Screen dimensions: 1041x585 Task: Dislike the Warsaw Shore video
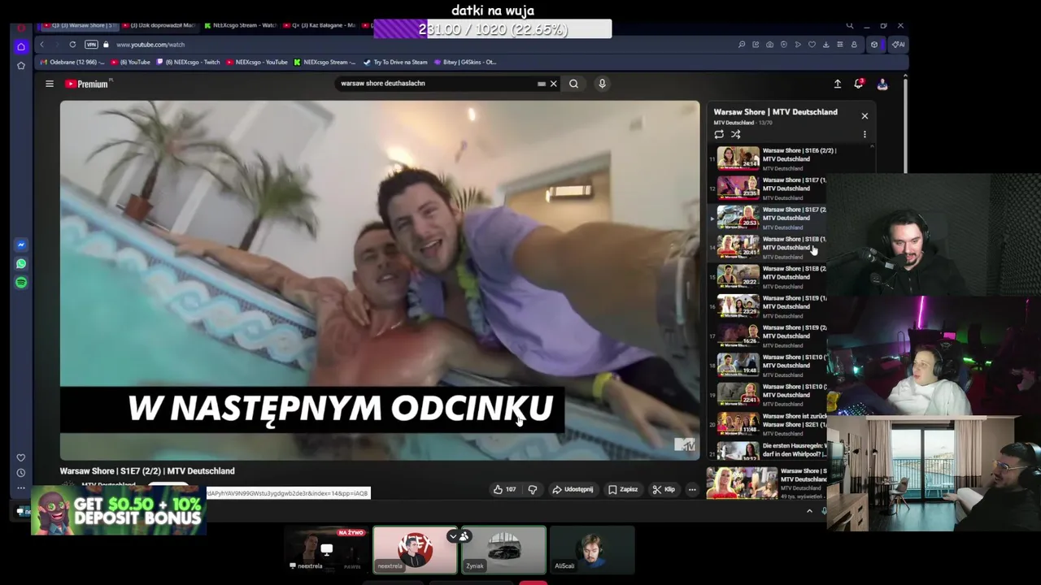(x=533, y=489)
